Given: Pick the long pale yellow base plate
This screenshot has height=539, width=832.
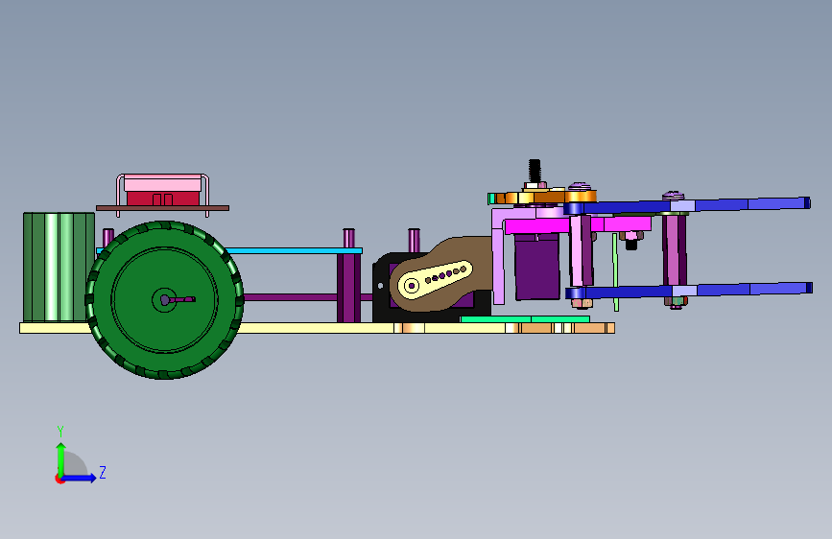Looking at the screenshot, I should tap(319, 328).
